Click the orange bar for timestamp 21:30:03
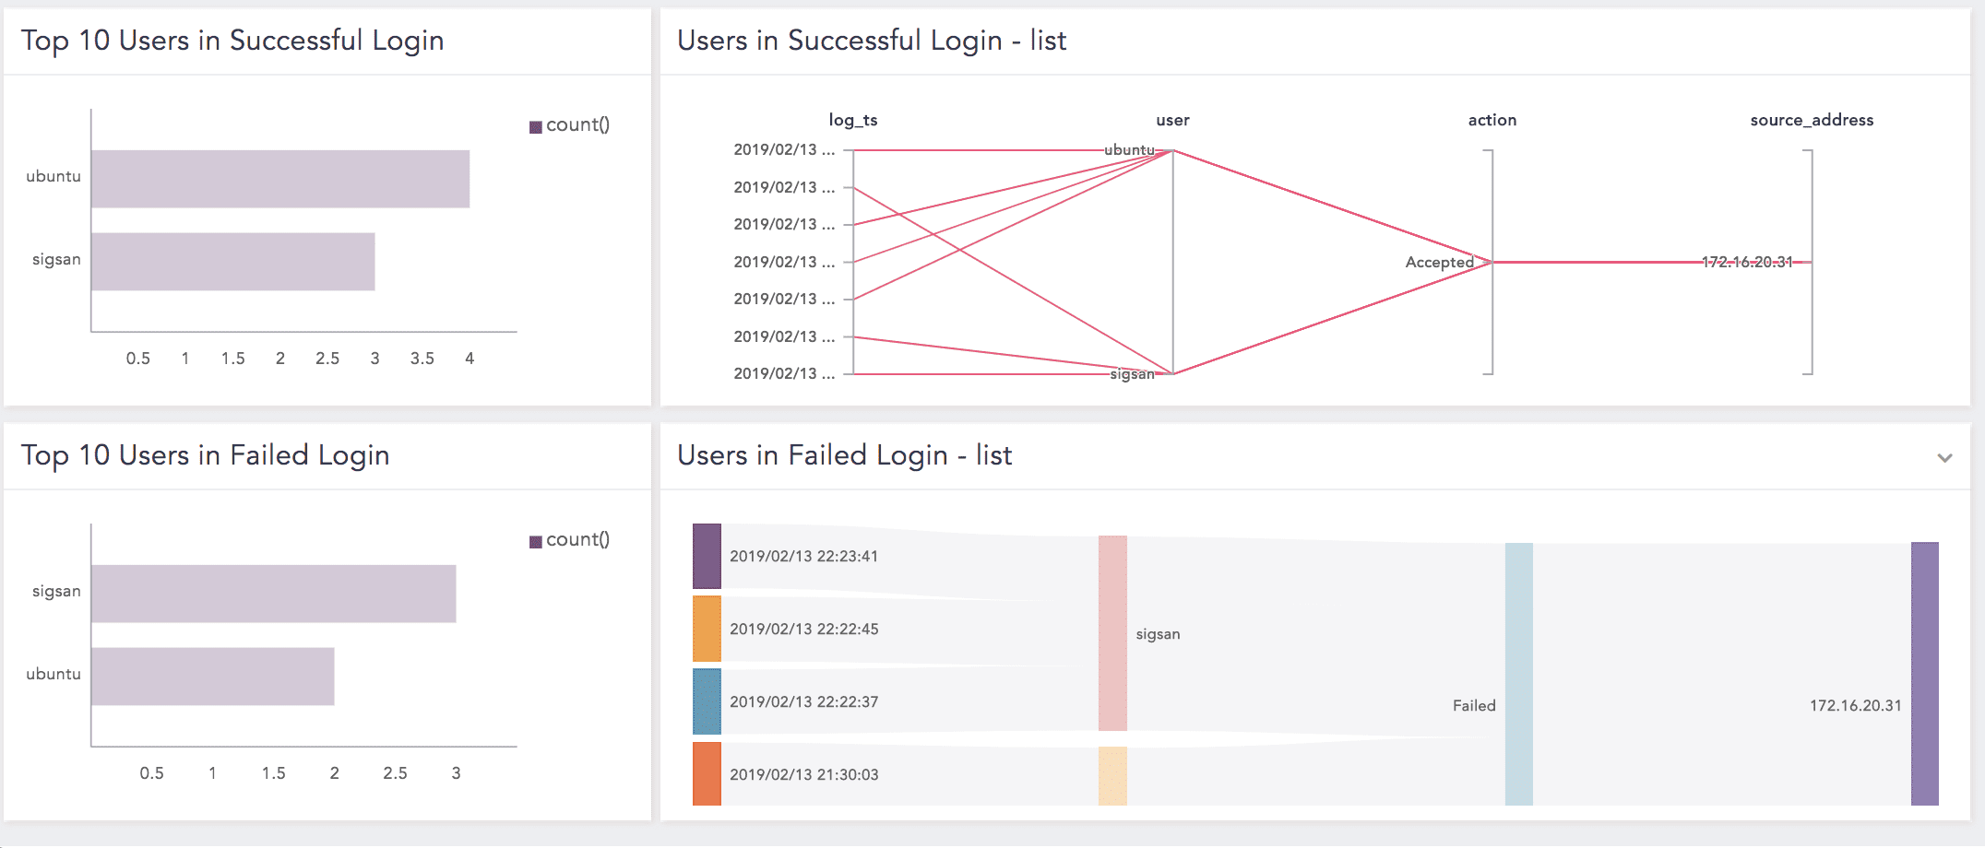Screen dimensions: 1985x848 pyautogui.click(x=707, y=774)
